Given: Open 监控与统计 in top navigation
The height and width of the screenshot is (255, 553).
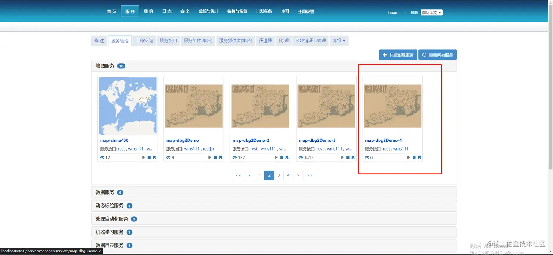Looking at the screenshot, I should click(208, 11).
